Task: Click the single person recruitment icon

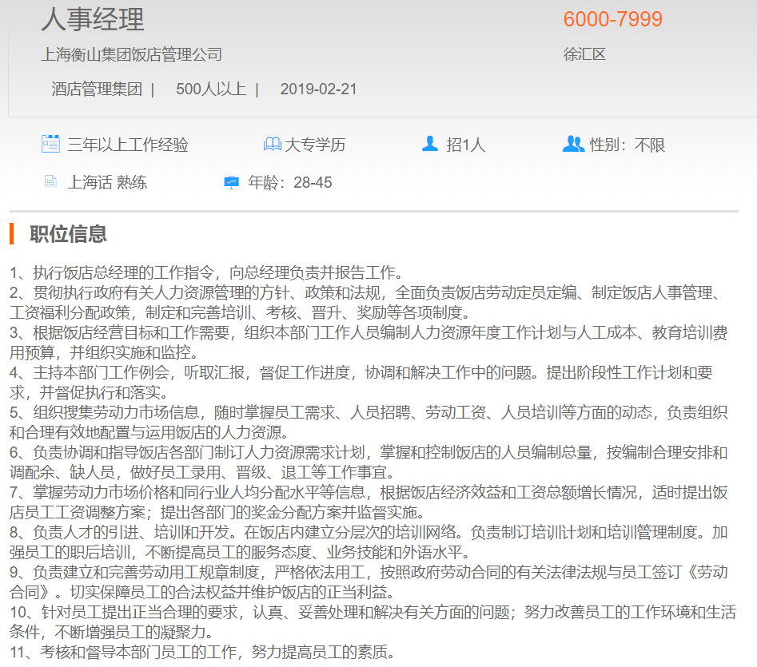Action: (430, 145)
